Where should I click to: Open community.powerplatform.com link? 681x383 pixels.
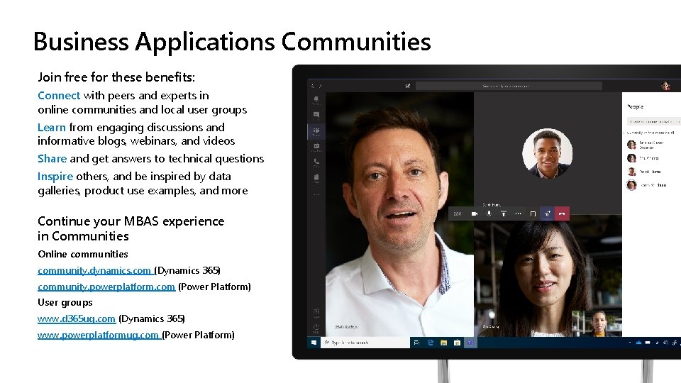(106, 287)
